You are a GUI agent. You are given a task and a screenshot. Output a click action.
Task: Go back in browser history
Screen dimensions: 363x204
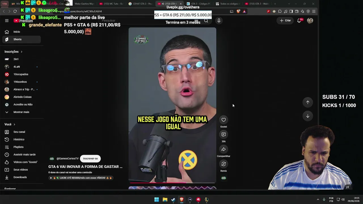4,11
